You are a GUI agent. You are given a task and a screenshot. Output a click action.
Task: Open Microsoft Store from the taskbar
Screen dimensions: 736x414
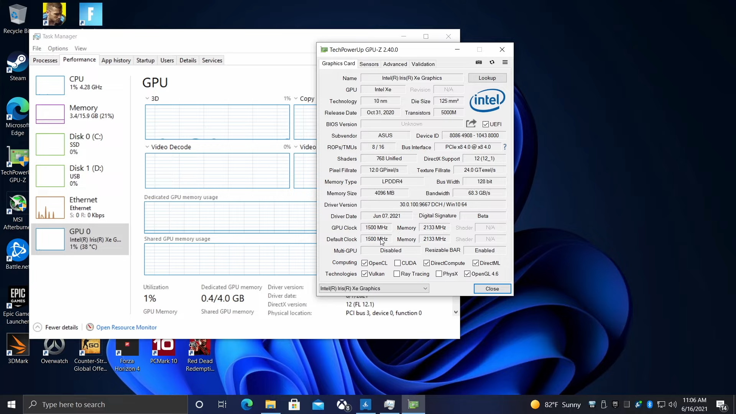point(294,404)
